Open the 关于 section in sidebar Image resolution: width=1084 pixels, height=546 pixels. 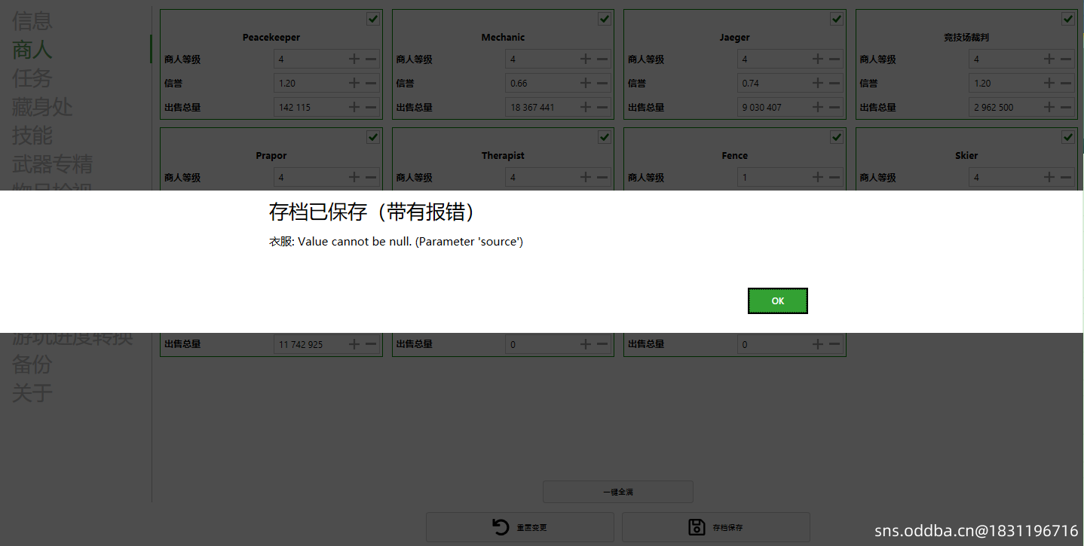pyautogui.click(x=32, y=392)
